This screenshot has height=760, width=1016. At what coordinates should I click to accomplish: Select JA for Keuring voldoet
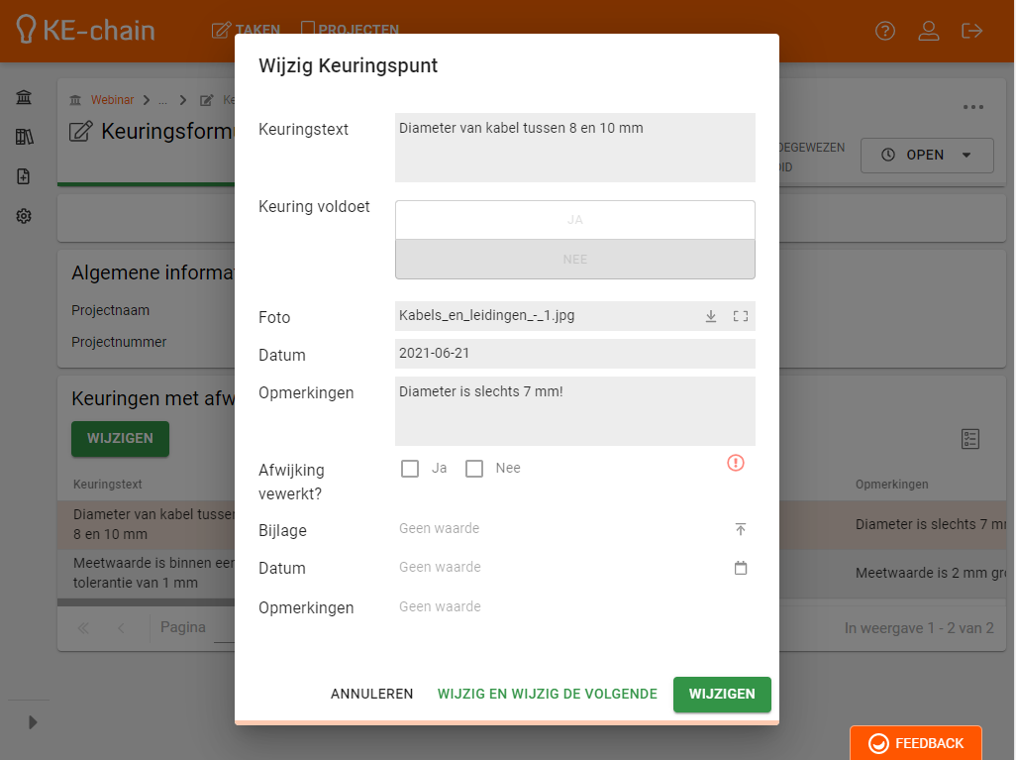pyautogui.click(x=574, y=220)
